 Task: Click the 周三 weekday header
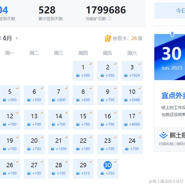59,53
